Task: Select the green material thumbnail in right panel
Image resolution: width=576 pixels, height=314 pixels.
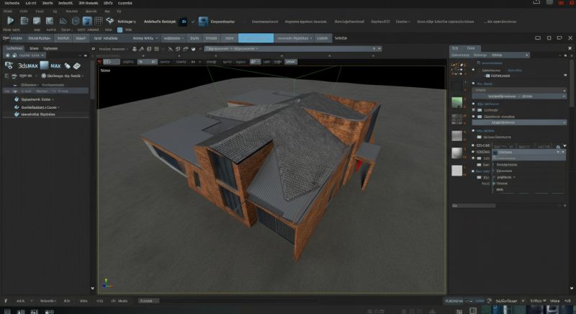Action: tap(457, 102)
